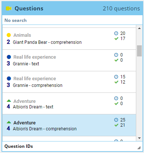Click the green triangle icon beside Albion's Dream - text
Screen dimensions: 144x153
click(9, 101)
